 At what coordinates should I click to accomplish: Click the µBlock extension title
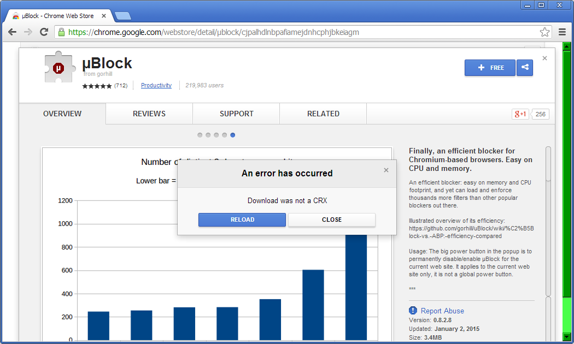[x=107, y=63]
